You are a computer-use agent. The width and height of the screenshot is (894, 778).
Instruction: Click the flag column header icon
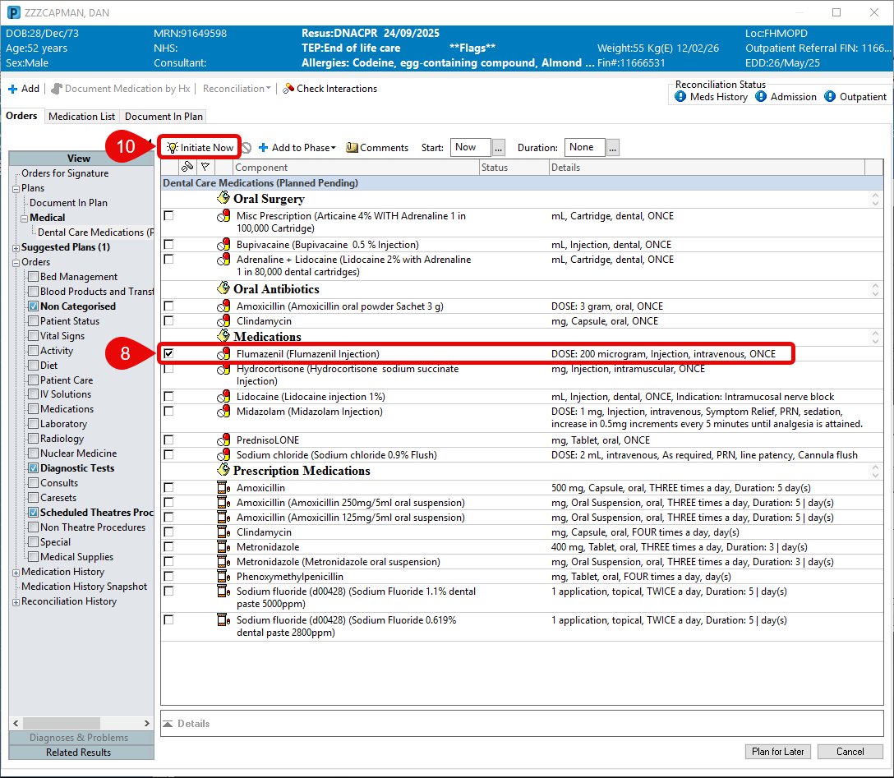point(205,168)
